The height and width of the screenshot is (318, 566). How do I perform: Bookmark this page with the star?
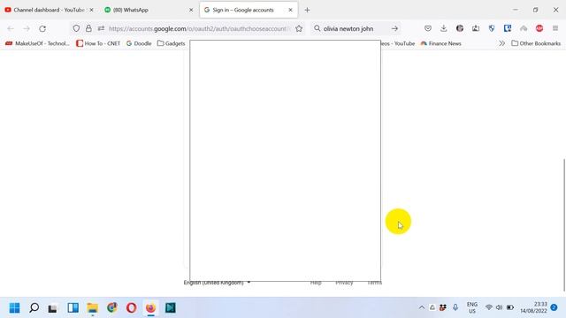click(299, 28)
